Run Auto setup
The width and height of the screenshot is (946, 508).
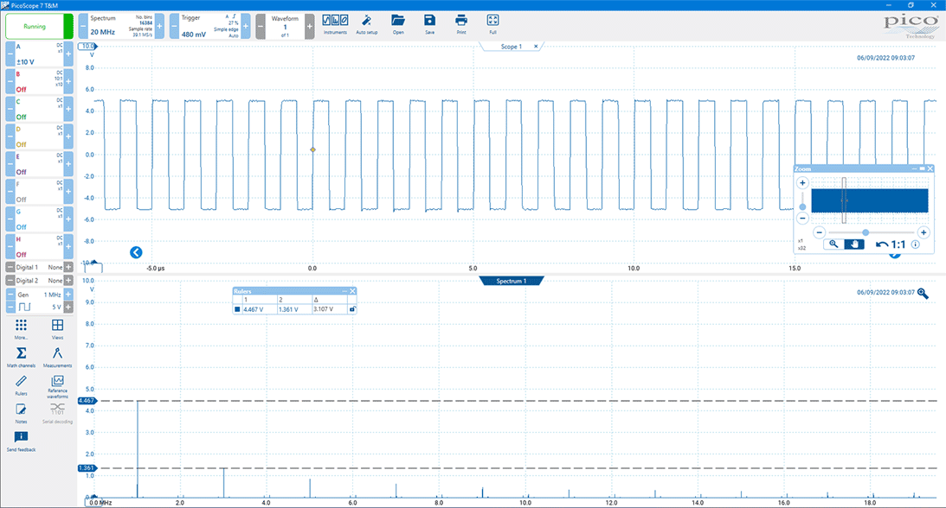tap(366, 22)
